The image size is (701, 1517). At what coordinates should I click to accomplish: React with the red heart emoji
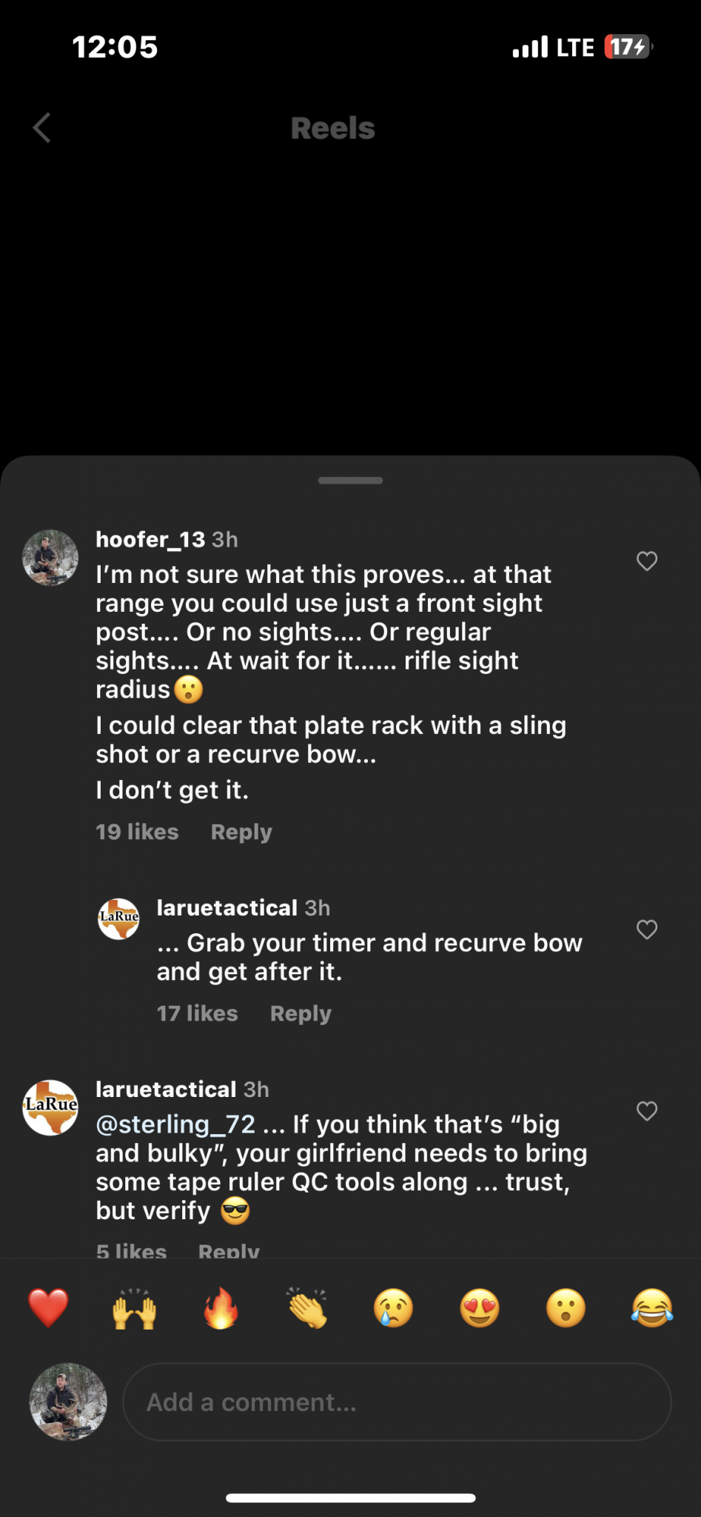coord(48,1308)
